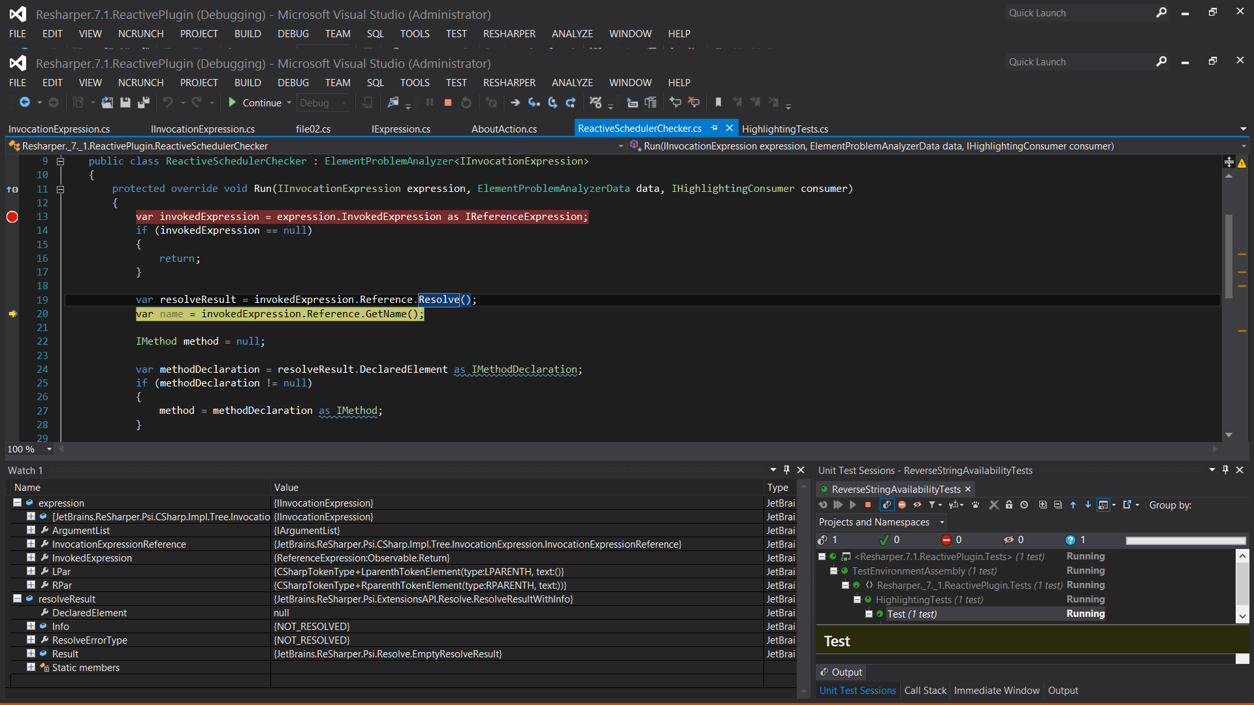This screenshot has height=705, width=1254.
Task: Toggle auto-hide pin of Watch 1 panel
Action: coord(787,470)
